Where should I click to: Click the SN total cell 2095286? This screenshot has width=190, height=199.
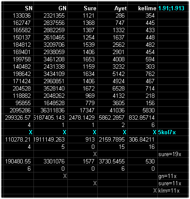click(x=18, y=110)
